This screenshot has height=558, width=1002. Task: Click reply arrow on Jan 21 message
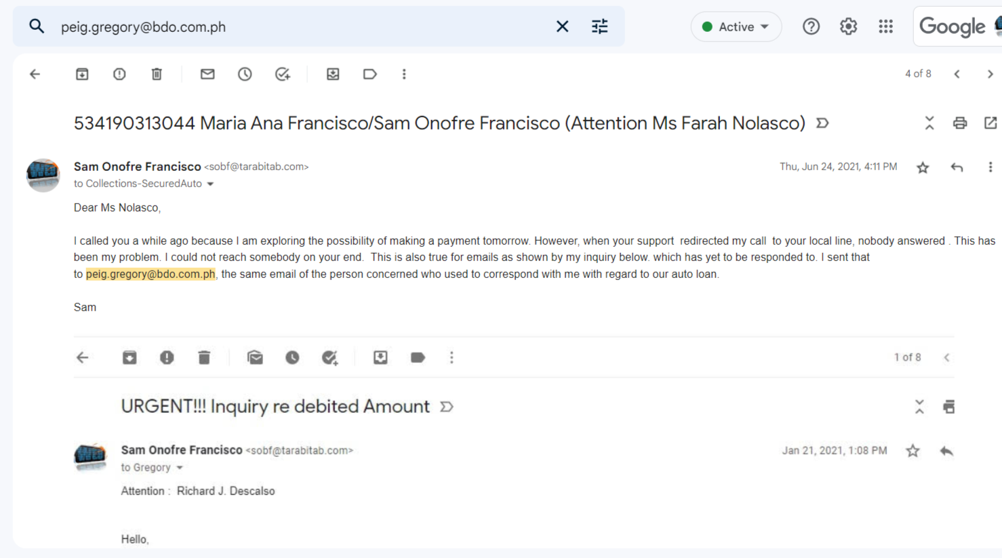[946, 451]
